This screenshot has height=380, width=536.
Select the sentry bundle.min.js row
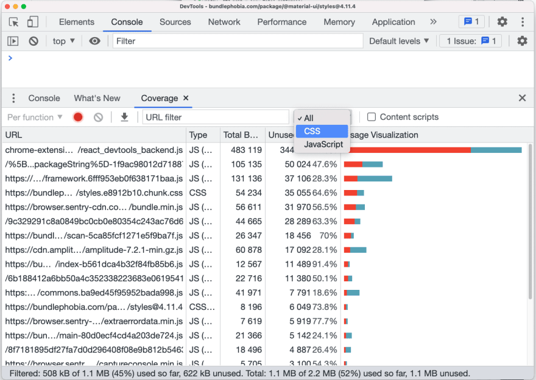point(265,207)
